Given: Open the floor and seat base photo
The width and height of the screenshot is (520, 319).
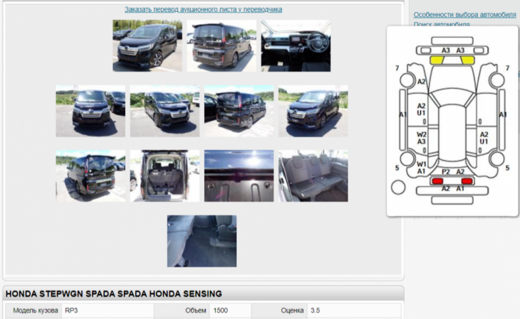Looking at the screenshot, I should pyautogui.click(x=202, y=241).
